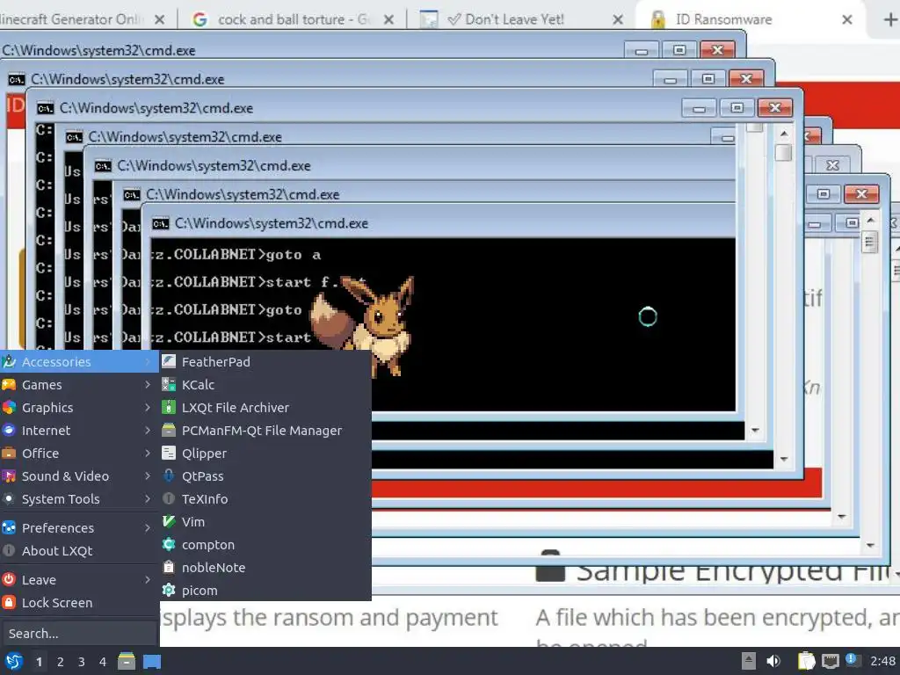The height and width of the screenshot is (675, 900).
Task: Close the Minecraft Generator tab
Action: pos(160,19)
